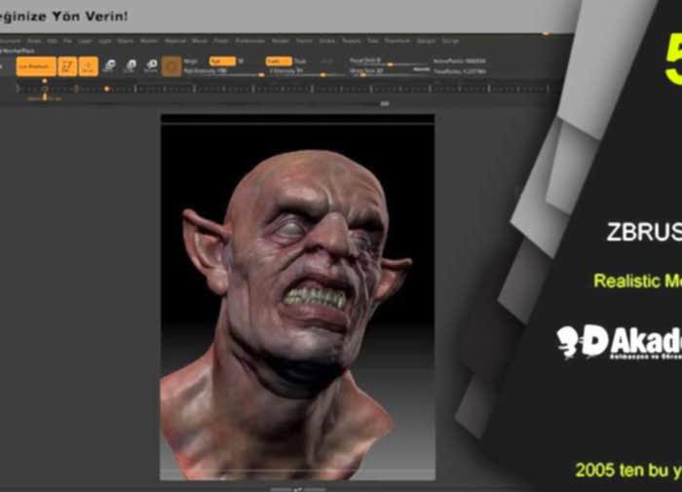Open the Layer menu

pyautogui.click(x=85, y=41)
